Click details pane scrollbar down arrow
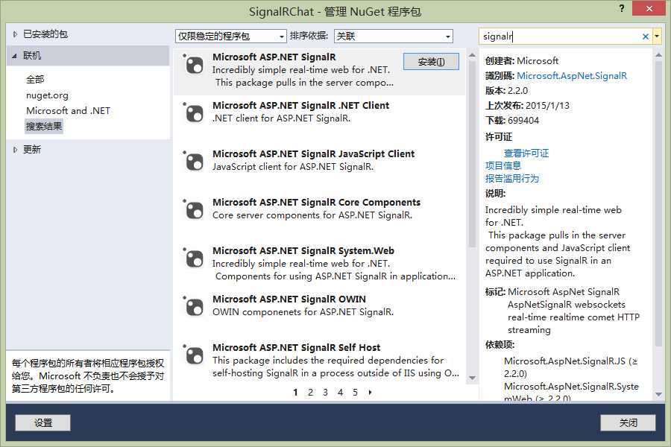 658,394
